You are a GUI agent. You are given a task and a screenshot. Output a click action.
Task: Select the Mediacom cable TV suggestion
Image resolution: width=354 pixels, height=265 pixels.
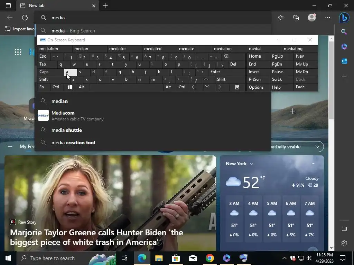click(153, 115)
